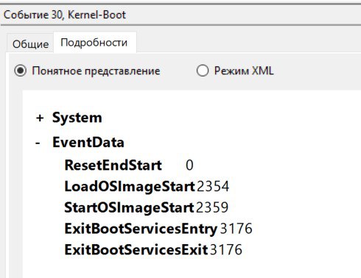
Task: Click the ResetEndStart value 0
Action: [x=189, y=165]
